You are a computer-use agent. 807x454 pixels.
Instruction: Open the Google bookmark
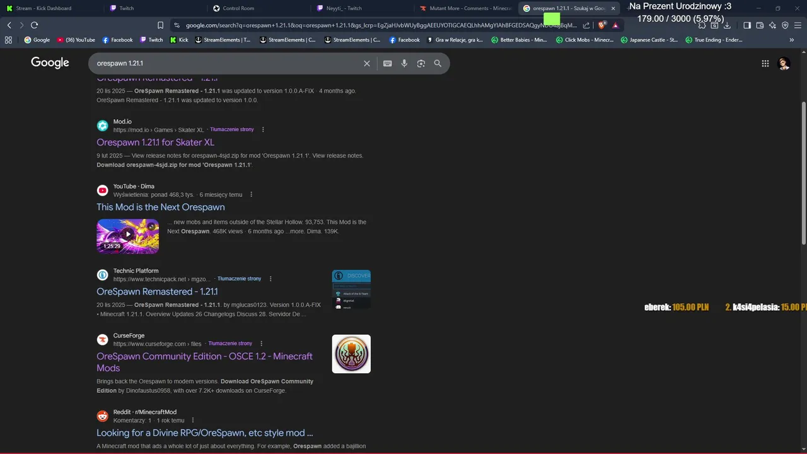pyautogui.click(x=37, y=40)
